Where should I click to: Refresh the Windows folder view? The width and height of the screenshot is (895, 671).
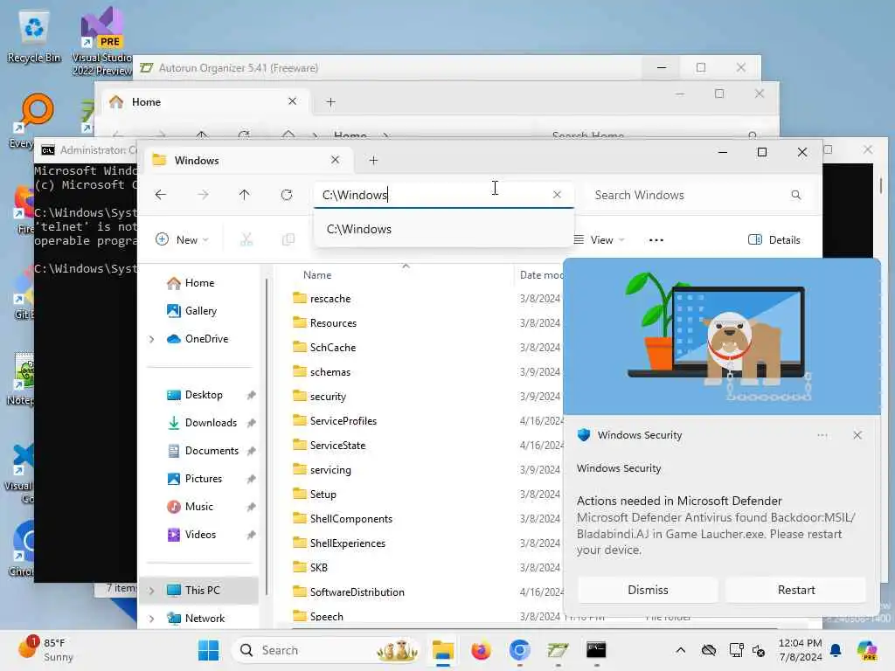click(287, 195)
